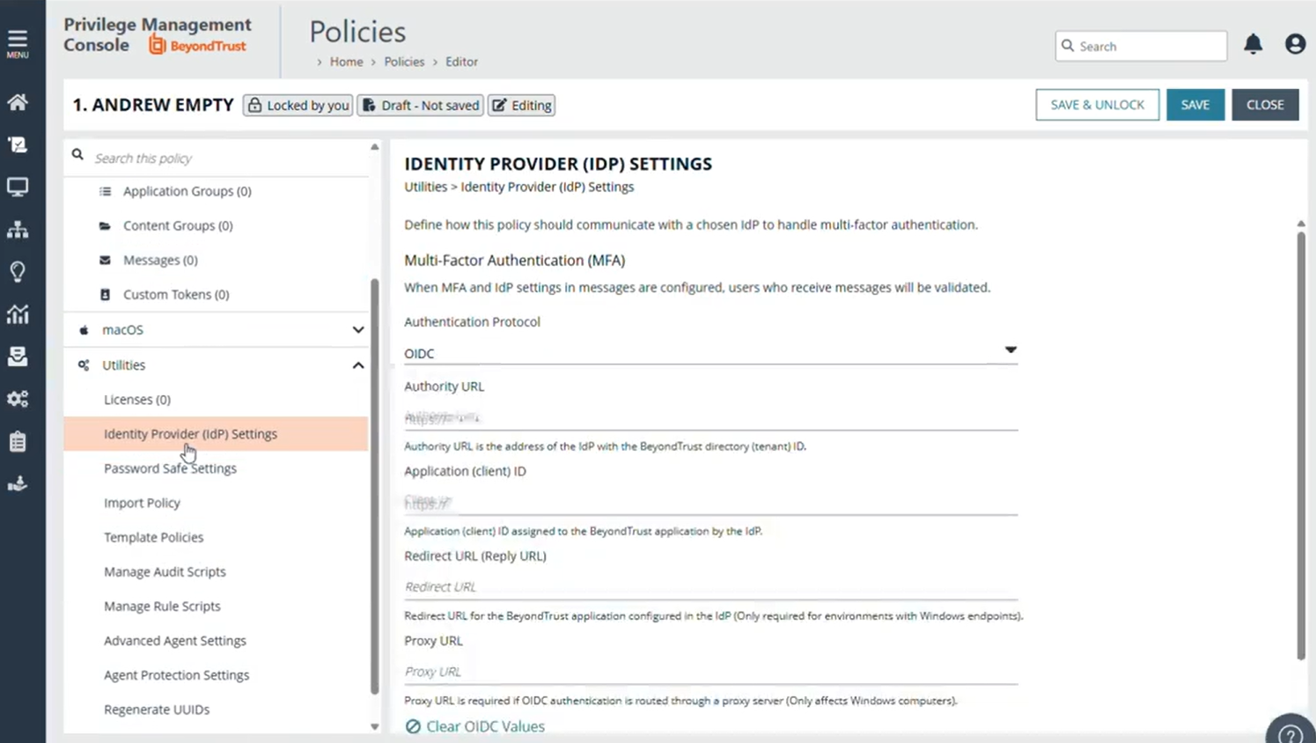The image size is (1316, 743).
Task: Click the Custom Tokens icon
Action: click(x=105, y=294)
